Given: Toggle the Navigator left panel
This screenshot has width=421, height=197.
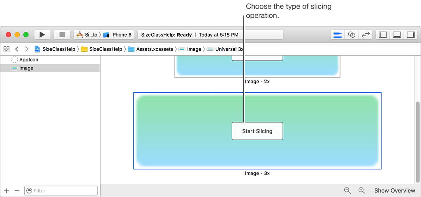Looking at the screenshot, I should coord(383,34).
